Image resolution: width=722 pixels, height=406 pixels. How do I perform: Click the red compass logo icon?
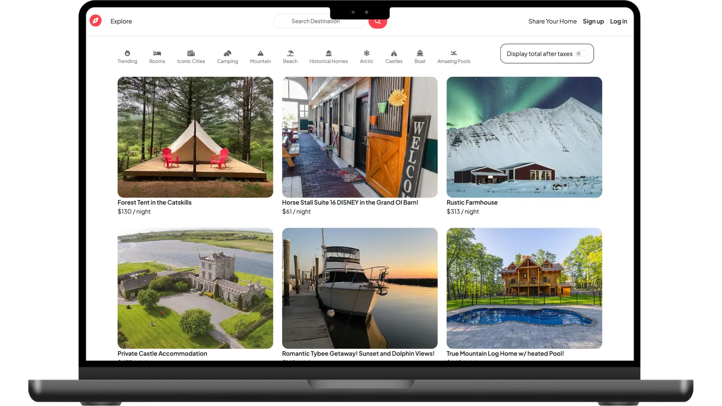pos(96,21)
